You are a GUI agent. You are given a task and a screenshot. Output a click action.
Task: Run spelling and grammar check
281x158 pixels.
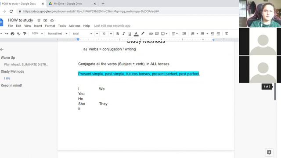(18, 34)
